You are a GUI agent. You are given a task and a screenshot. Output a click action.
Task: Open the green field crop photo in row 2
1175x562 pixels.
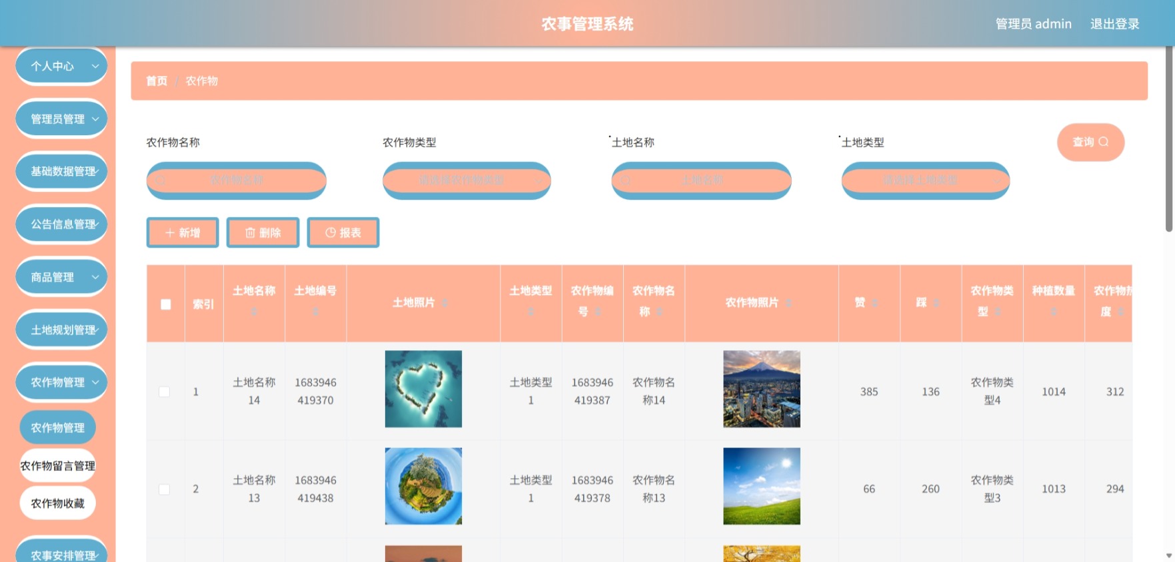click(x=762, y=486)
